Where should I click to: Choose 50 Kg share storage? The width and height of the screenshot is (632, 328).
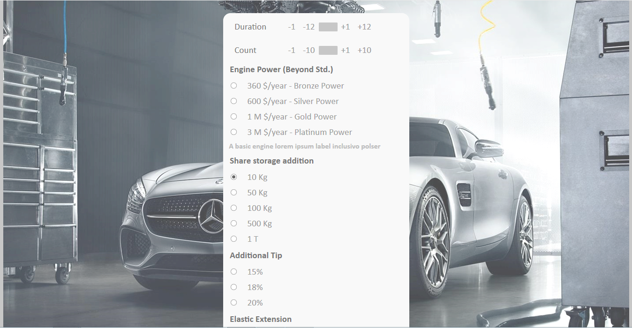[233, 192]
